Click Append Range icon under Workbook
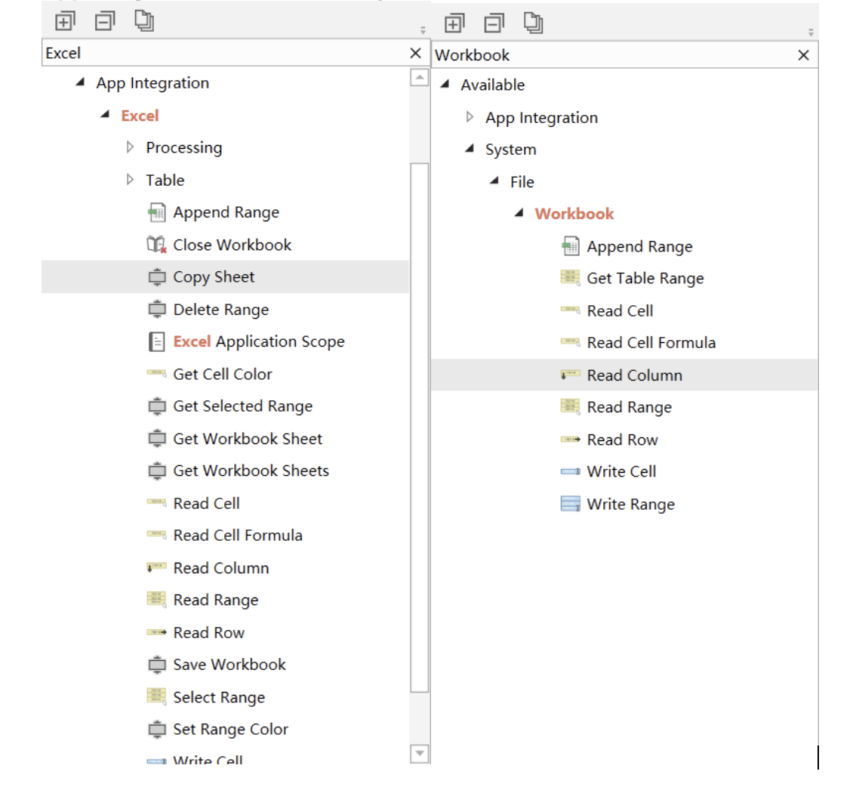The width and height of the screenshot is (856, 787). tap(571, 246)
